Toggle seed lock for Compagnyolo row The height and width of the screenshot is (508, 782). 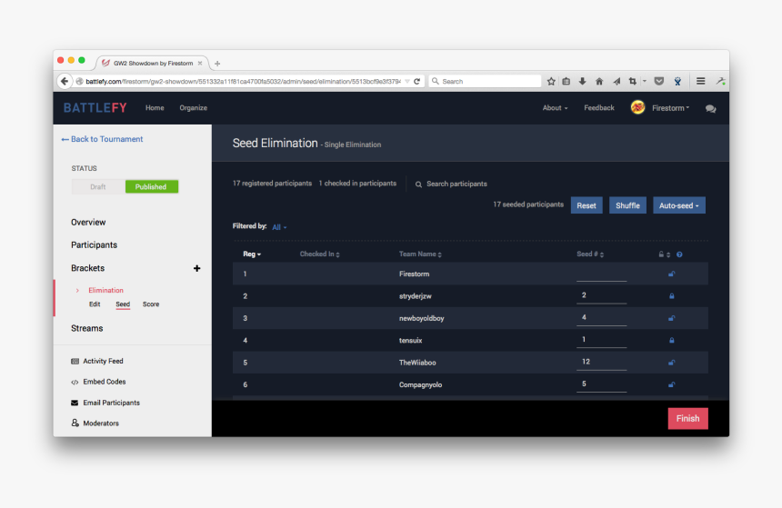coord(671,385)
